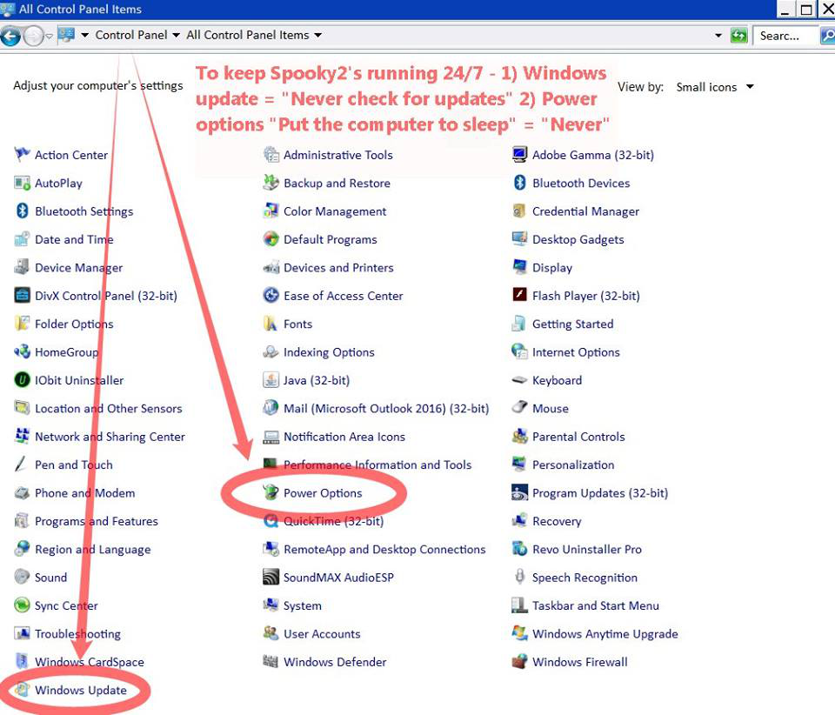Click the Adobe Gamma monitor icon
Viewport: 835px width, 715px height.
click(520, 155)
